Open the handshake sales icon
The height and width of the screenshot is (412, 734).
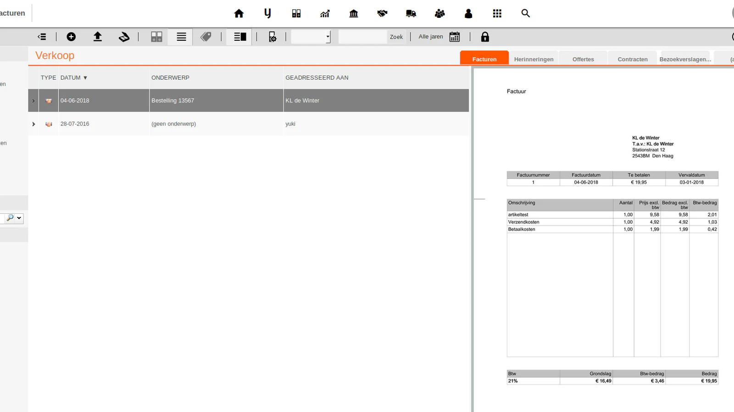click(382, 14)
